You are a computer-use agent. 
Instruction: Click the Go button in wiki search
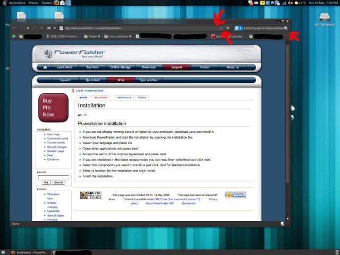(46, 183)
